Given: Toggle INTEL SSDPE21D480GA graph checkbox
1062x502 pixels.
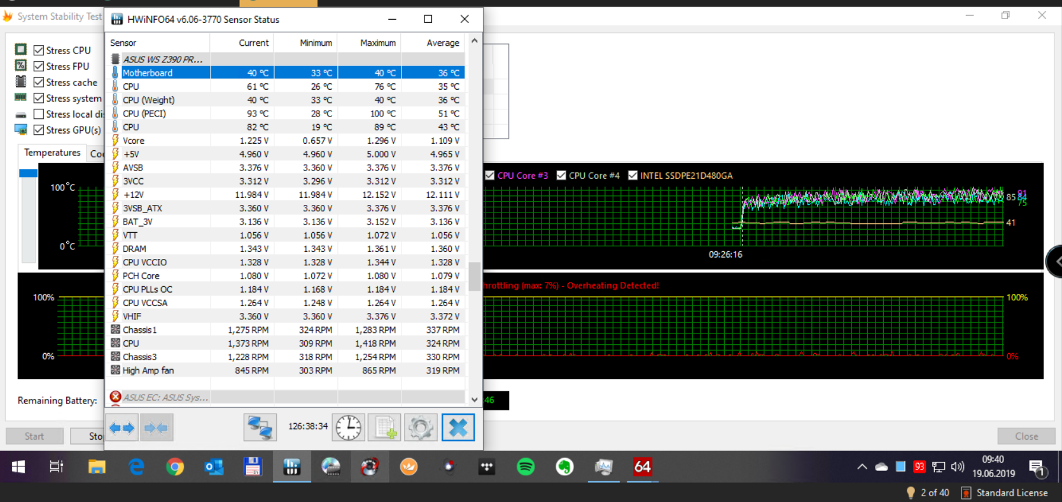Looking at the screenshot, I should [632, 176].
